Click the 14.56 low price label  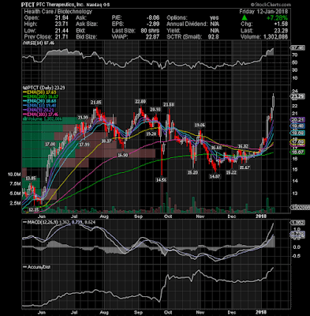(161, 180)
